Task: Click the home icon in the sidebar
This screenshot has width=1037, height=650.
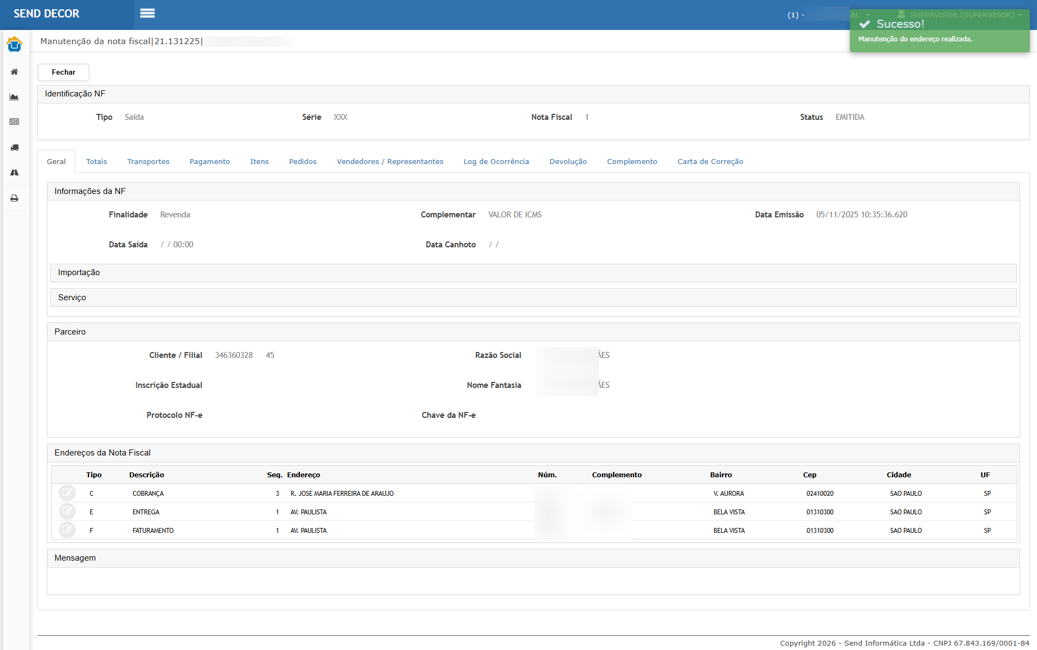Action: click(x=15, y=72)
